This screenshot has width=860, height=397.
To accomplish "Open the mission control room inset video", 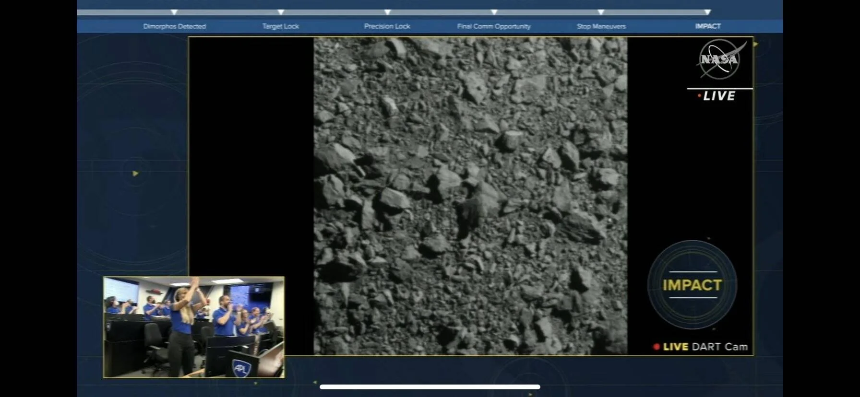I will click(194, 327).
